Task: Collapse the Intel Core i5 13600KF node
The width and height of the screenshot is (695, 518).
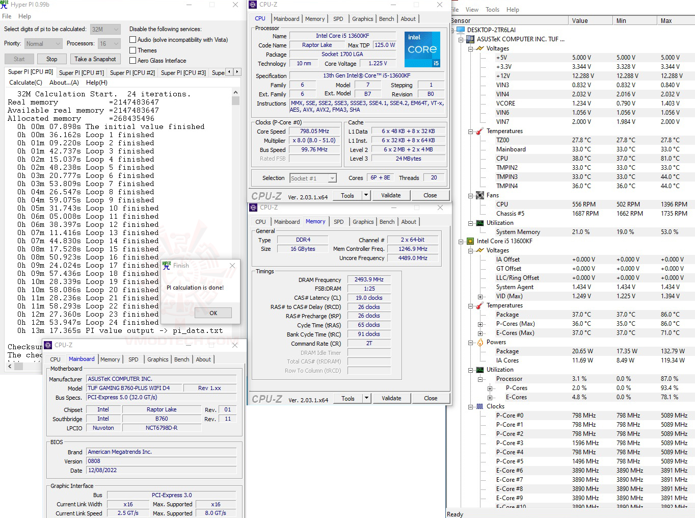Action: [x=461, y=241]
